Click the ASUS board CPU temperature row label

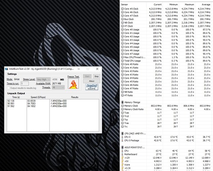point(126,151)
